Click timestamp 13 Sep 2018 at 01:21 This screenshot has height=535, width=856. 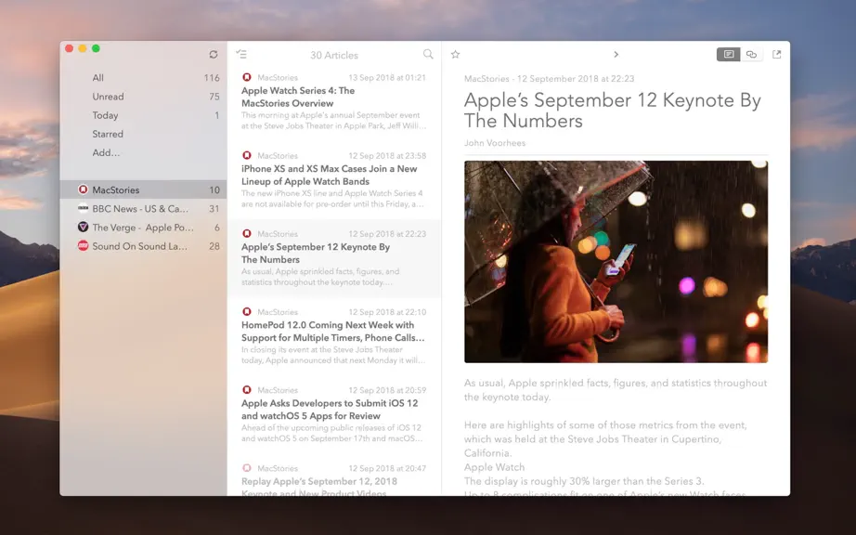click(387, 77)
